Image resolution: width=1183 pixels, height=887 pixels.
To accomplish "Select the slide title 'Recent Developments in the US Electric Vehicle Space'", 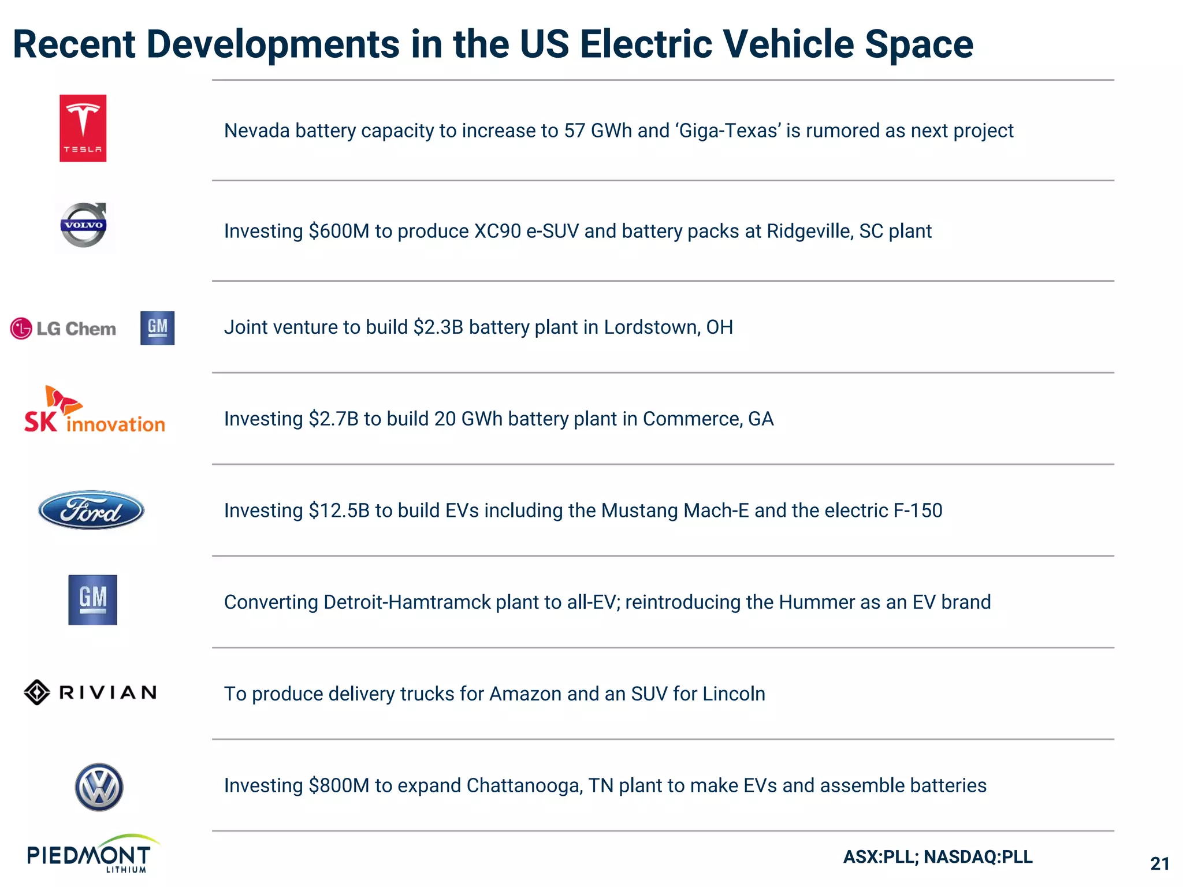I will [493, 44].
